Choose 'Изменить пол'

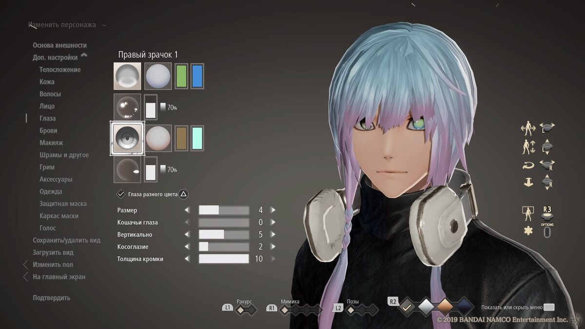[x=53, y=265]
